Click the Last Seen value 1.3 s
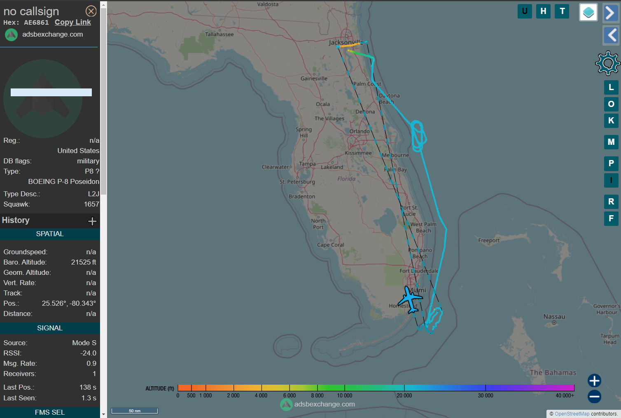621x418 pixels. tap(89, 398)
